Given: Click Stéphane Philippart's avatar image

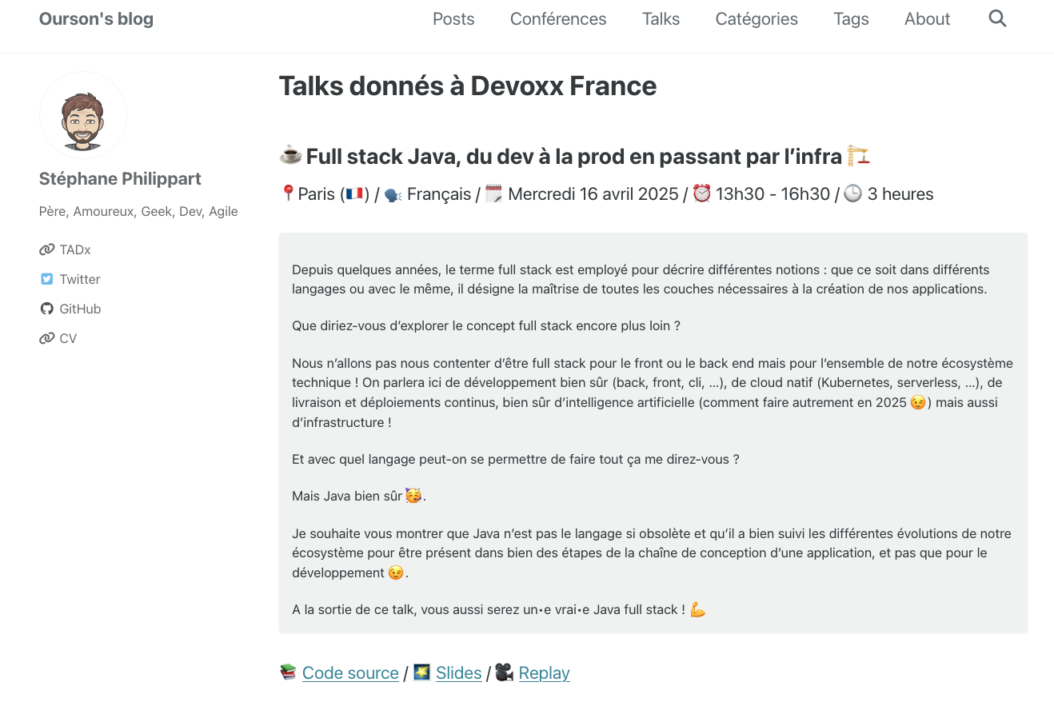Looking at the screenshot, I should click(x=83, y=116).
